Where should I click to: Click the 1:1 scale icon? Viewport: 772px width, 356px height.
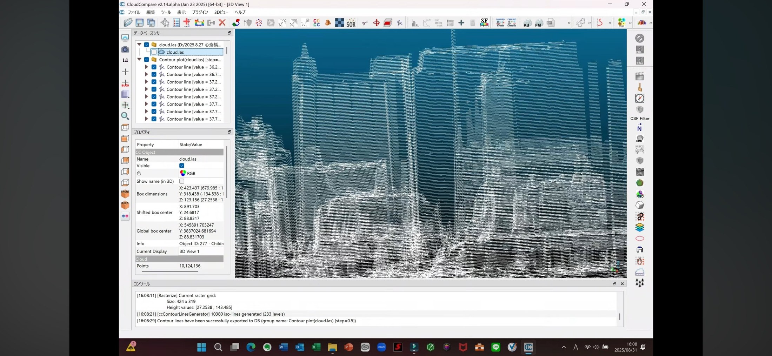125,60
